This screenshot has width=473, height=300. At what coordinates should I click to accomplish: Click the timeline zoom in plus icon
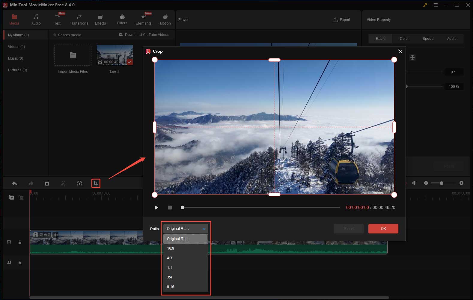pos(461,183)
